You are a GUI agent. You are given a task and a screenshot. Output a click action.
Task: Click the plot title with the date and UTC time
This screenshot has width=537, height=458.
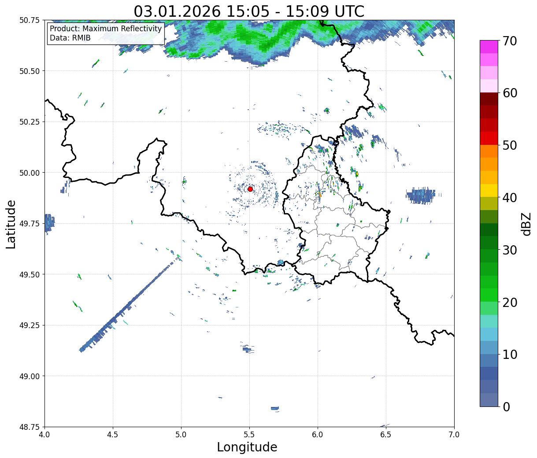click(249, 11)
